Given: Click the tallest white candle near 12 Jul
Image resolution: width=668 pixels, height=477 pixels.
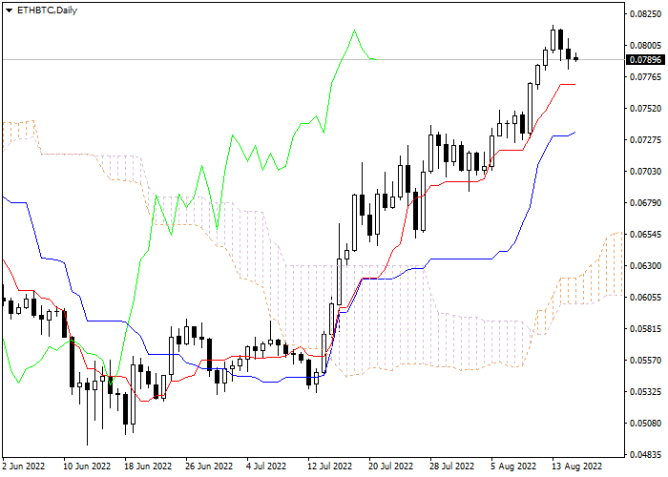Looking at the screenshot, I should [x=339, y=281].
